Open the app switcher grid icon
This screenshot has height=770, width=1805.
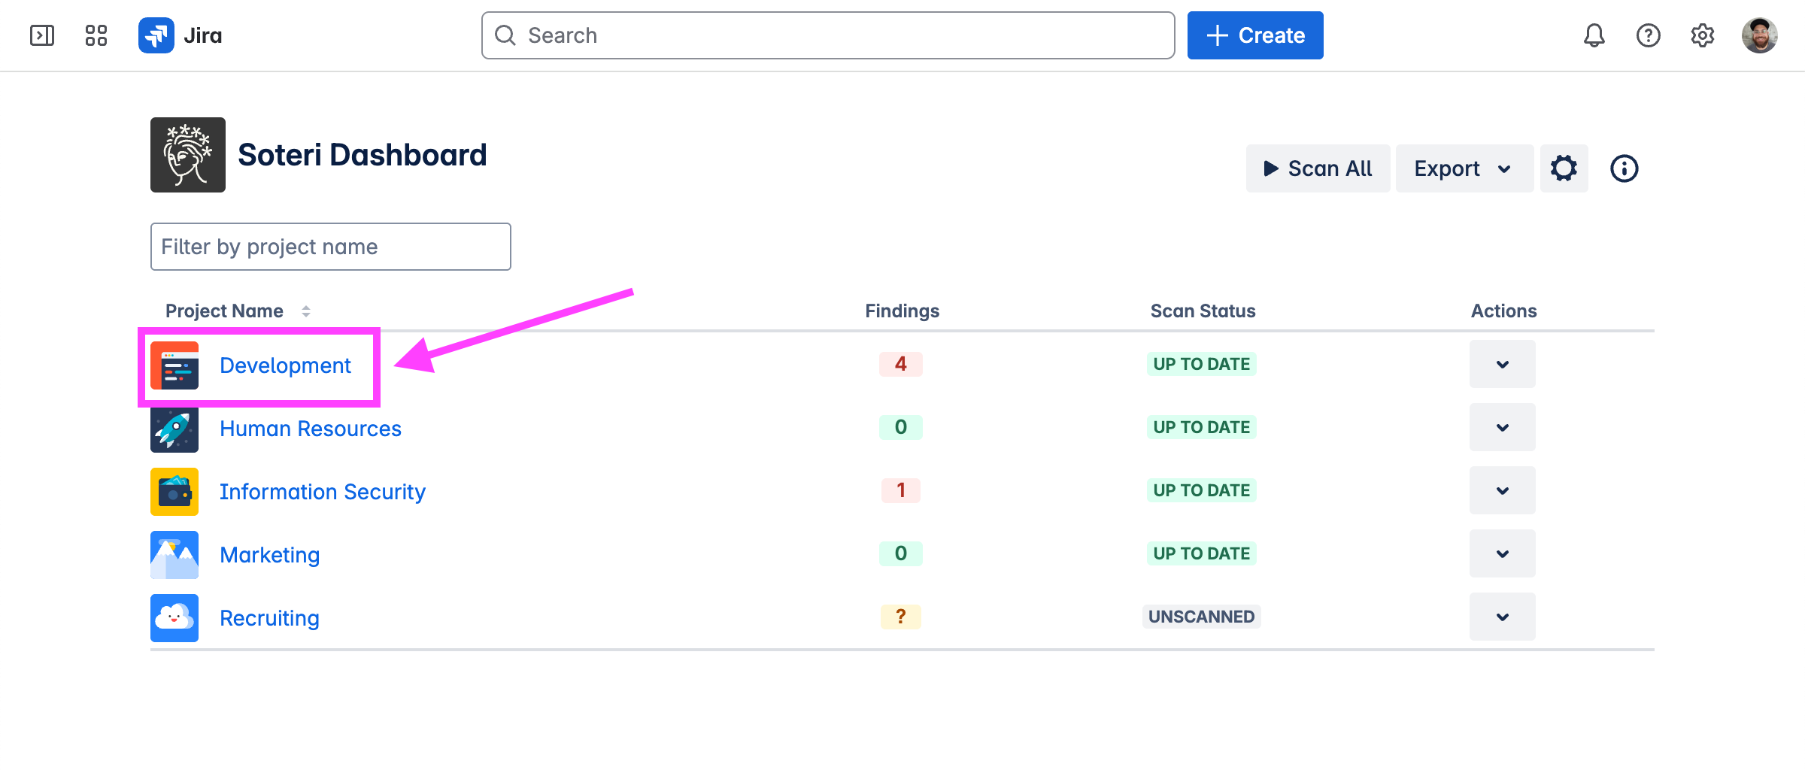[96, 35]
